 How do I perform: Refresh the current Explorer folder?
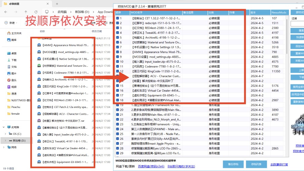(x=36, y=12)
